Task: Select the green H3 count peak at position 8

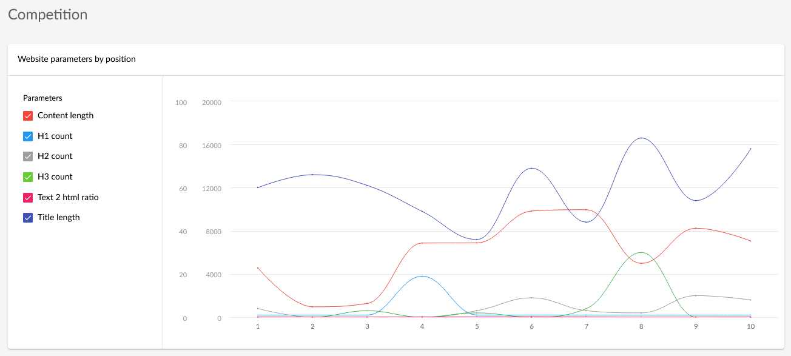Action: click(641, 252)
